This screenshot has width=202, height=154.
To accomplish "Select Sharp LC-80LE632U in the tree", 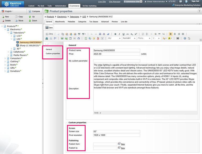I will pyautogui.click(x=29, y=45).
